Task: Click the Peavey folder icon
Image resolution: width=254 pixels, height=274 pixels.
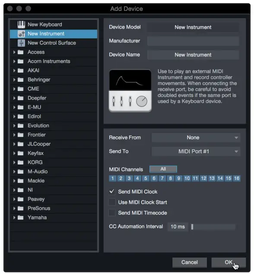Action: [21, 199]
